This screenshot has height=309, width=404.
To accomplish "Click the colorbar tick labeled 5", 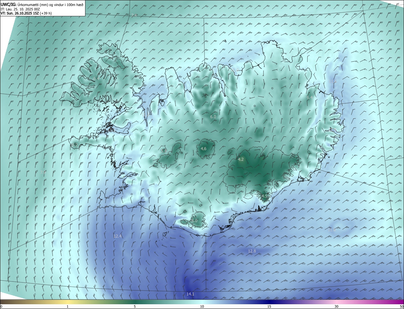I will 135,306.
